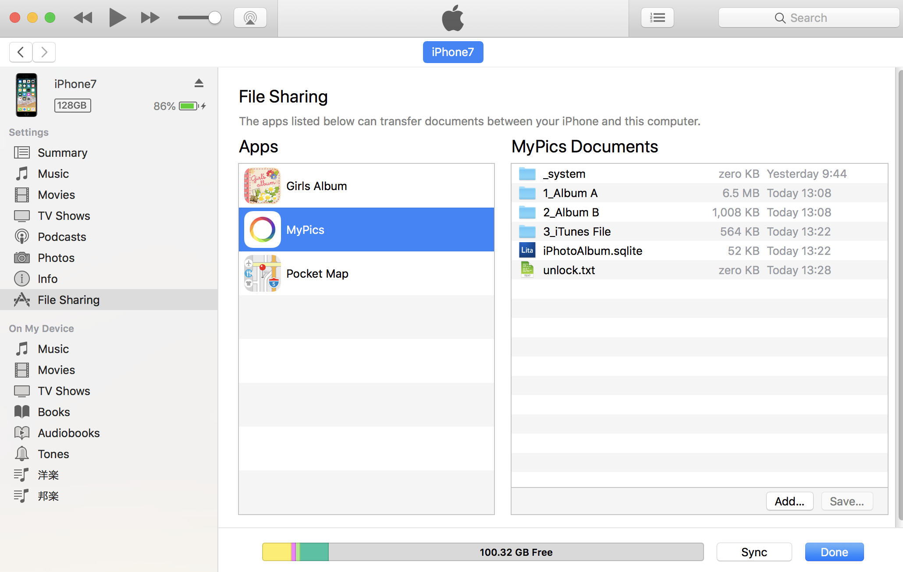Select the Pocket Map app icon
Viewport: 903px width, 572px height.
click(x=262, y=273)
